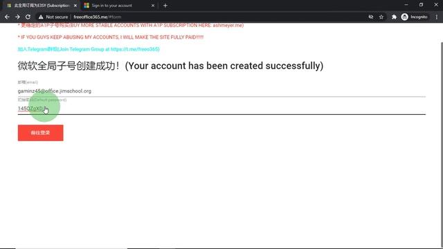
Task: Open the Join Telegram Group link
Action: click(x=89, y=49)
